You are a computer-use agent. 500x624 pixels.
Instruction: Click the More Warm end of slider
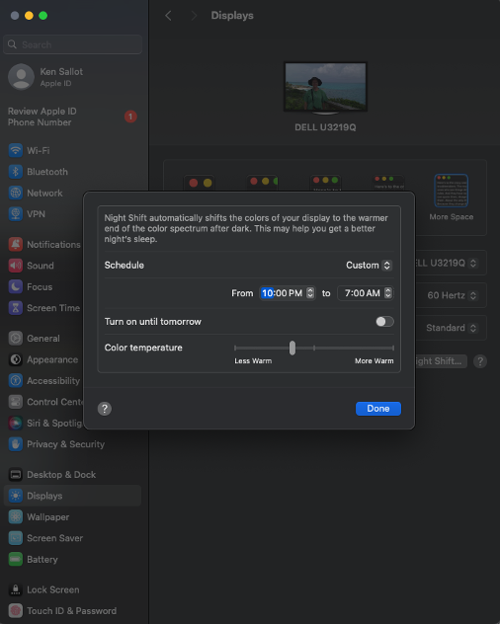tap(393, 348)
